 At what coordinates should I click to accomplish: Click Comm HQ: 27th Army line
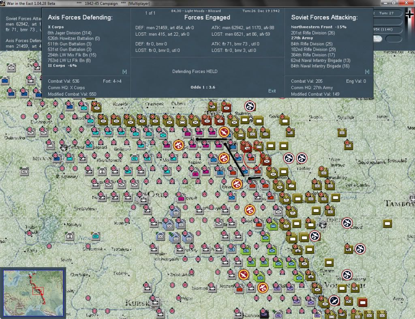pyautogui.click(x=312, y=88)
